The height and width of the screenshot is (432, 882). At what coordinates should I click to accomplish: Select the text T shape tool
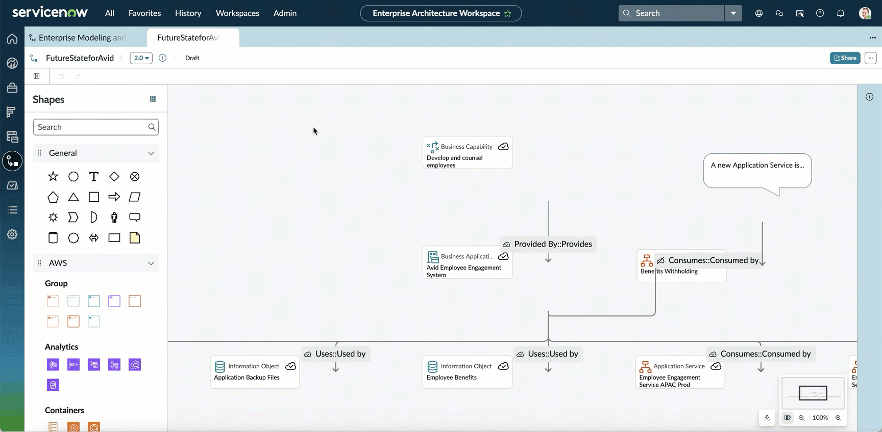click(x=94, y=176)
